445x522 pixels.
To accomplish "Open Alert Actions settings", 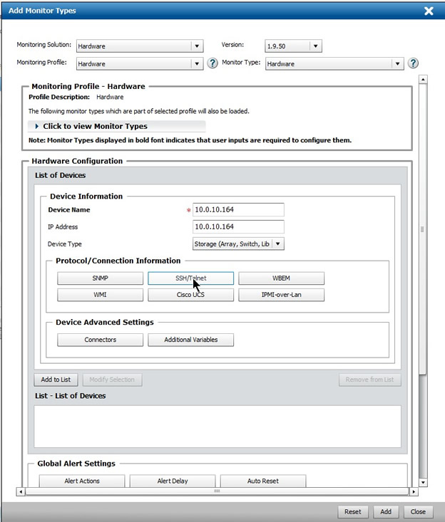I will pyautogui.click(x=82, y=481).
